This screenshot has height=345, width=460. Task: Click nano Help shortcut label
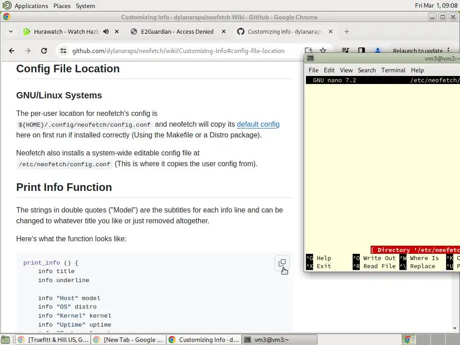[x=323, y=258]
